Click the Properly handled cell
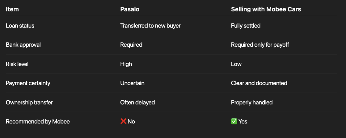Viewport: 346px width, 138px height. click(x=252, y=102)
